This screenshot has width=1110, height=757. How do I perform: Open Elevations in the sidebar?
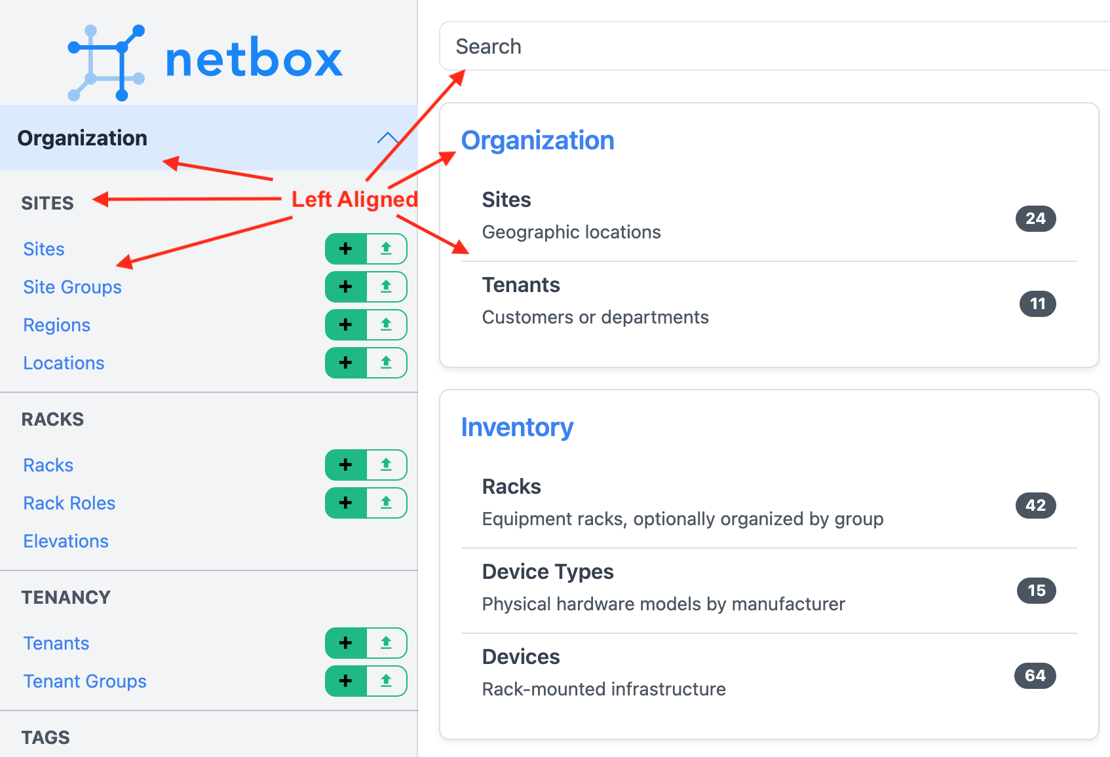tap(66, 541)
